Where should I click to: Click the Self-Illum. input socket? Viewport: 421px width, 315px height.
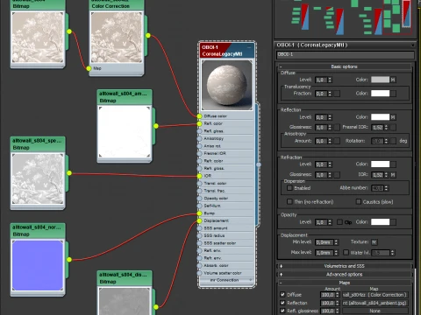199,206
